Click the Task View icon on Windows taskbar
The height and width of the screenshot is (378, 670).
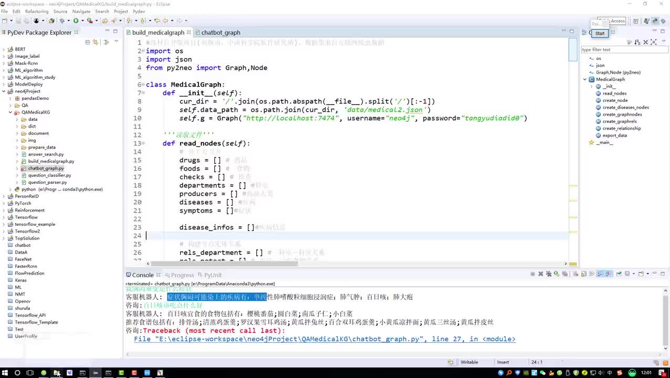click(x=30, y=373)
